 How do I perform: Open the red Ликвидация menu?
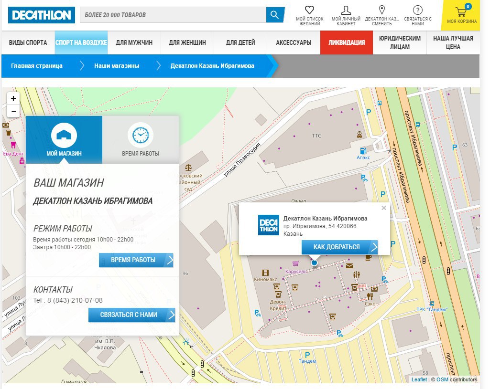pyautogui.click(x=347, y=43)
